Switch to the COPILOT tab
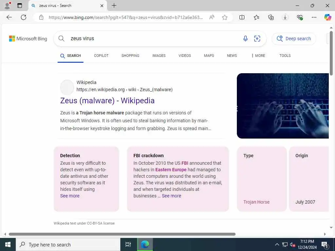 click(x=101, y=56)
